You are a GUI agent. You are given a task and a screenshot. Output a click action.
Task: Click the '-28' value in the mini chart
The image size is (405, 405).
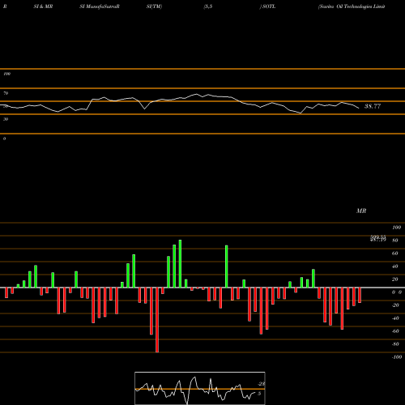262,384
